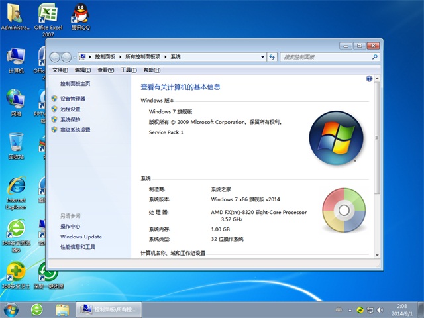This screenshot has width=424, height=318.
Task: Click the shield icon beside 设备管理器
Action: [x=54, y=99]
